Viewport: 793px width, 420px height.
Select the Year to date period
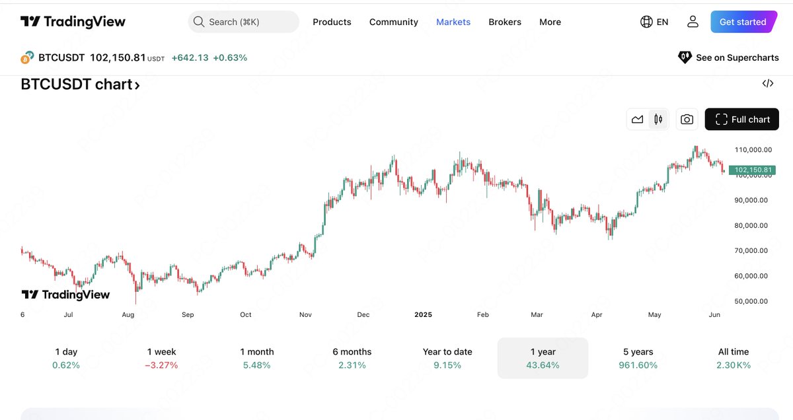click(x=447, y=358)
